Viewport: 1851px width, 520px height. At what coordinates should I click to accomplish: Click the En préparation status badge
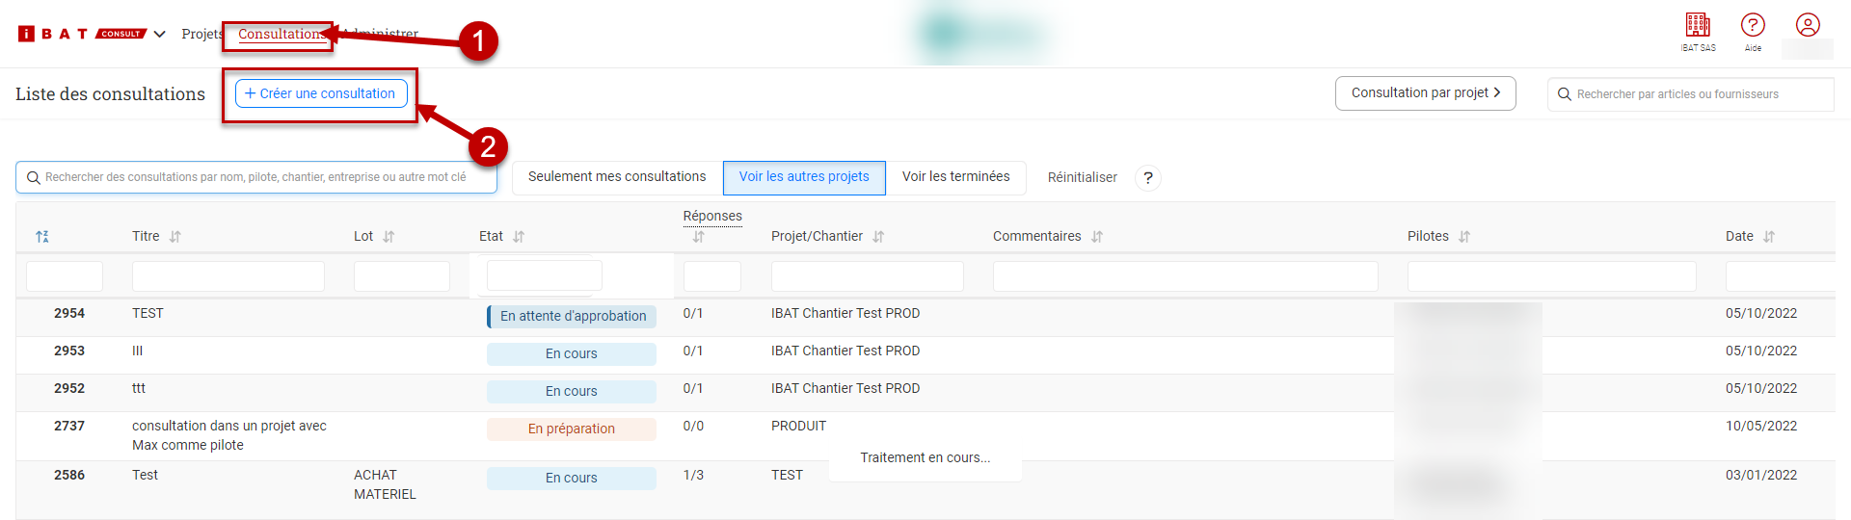(x=572, y=429)
